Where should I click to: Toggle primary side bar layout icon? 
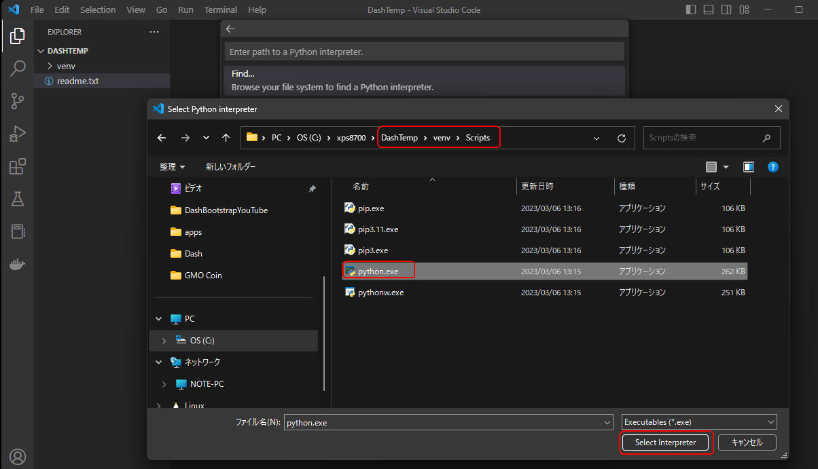tap(691, 10)
